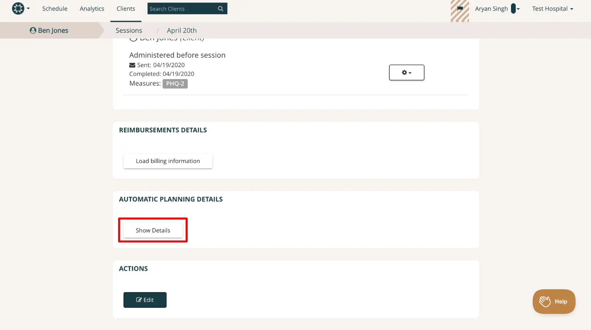Screen dimensions: 591x330
Task: Click the PHQ-2 measure badge
Action: tap(175, 84)
